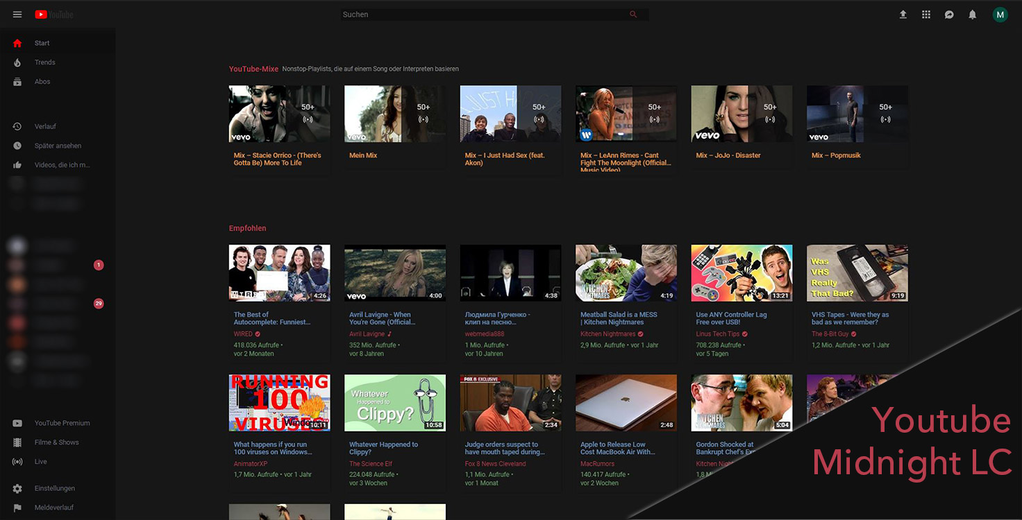Viewport: 1022px width, 520px height.
Task: Click the Einstellungen gear icon
Action: tap(17, 489)
